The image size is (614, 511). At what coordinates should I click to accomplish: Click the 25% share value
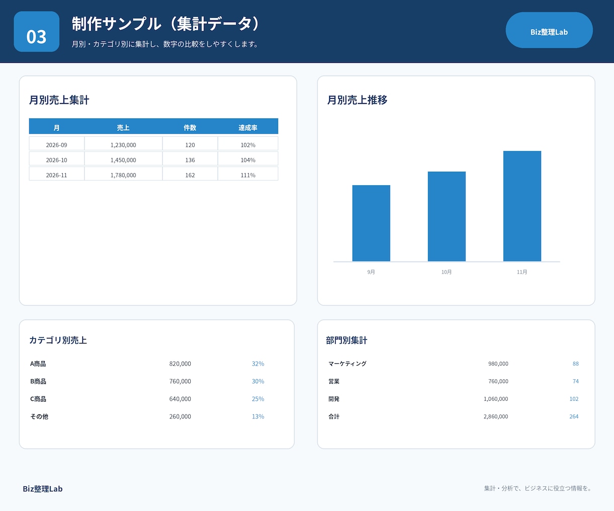pyautogui.click(x=258, y=399)
